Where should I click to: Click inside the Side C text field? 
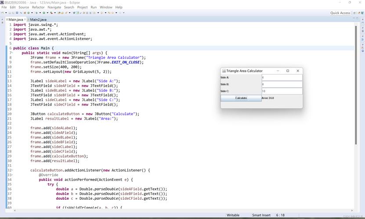tap(282, 91)
